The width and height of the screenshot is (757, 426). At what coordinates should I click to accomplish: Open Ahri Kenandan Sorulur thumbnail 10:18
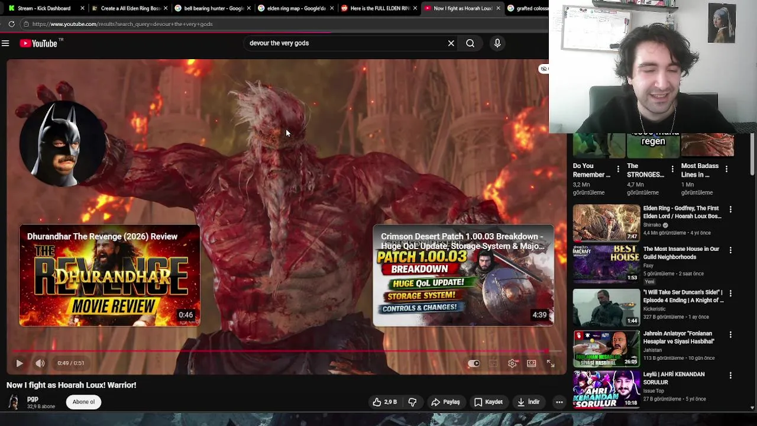[x=606, y=389]
